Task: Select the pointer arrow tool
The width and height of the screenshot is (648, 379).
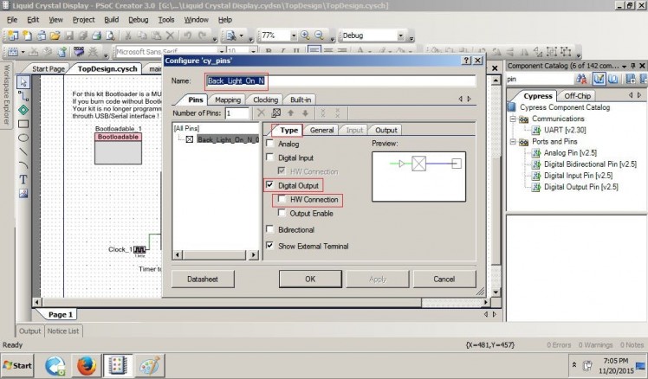Action: pos(23,81)
